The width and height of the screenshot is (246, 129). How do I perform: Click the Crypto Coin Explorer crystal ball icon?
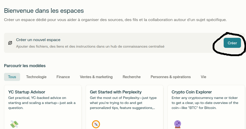pos(177,124)
